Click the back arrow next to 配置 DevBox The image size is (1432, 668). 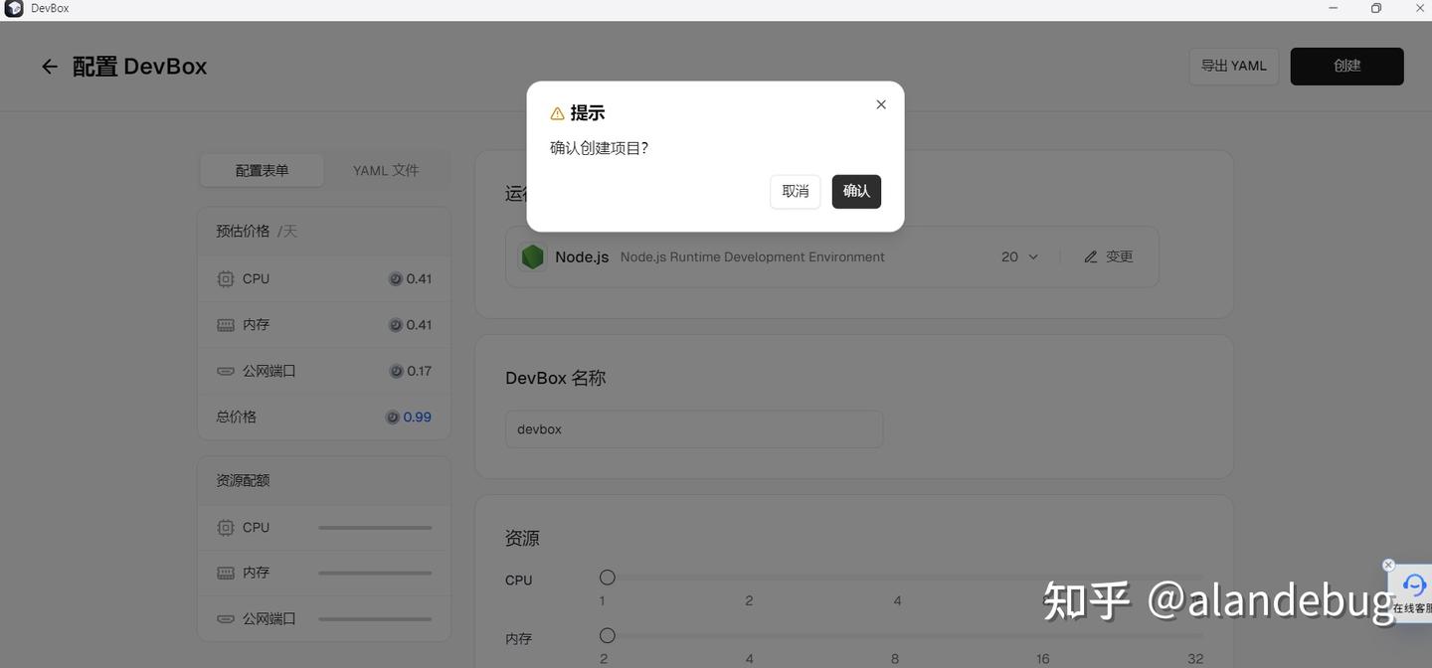coord(50,66)
